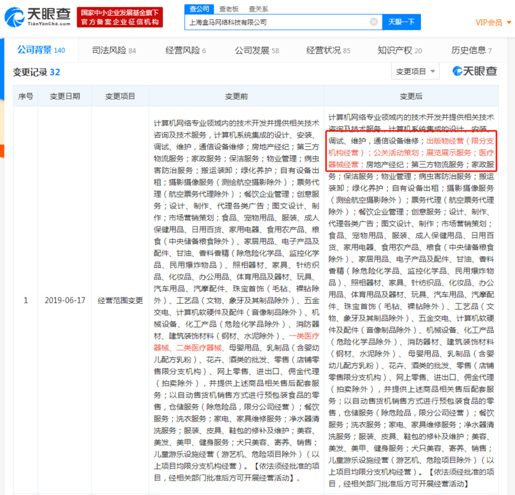Go to the 经营风险 tab

coord(185,50)
